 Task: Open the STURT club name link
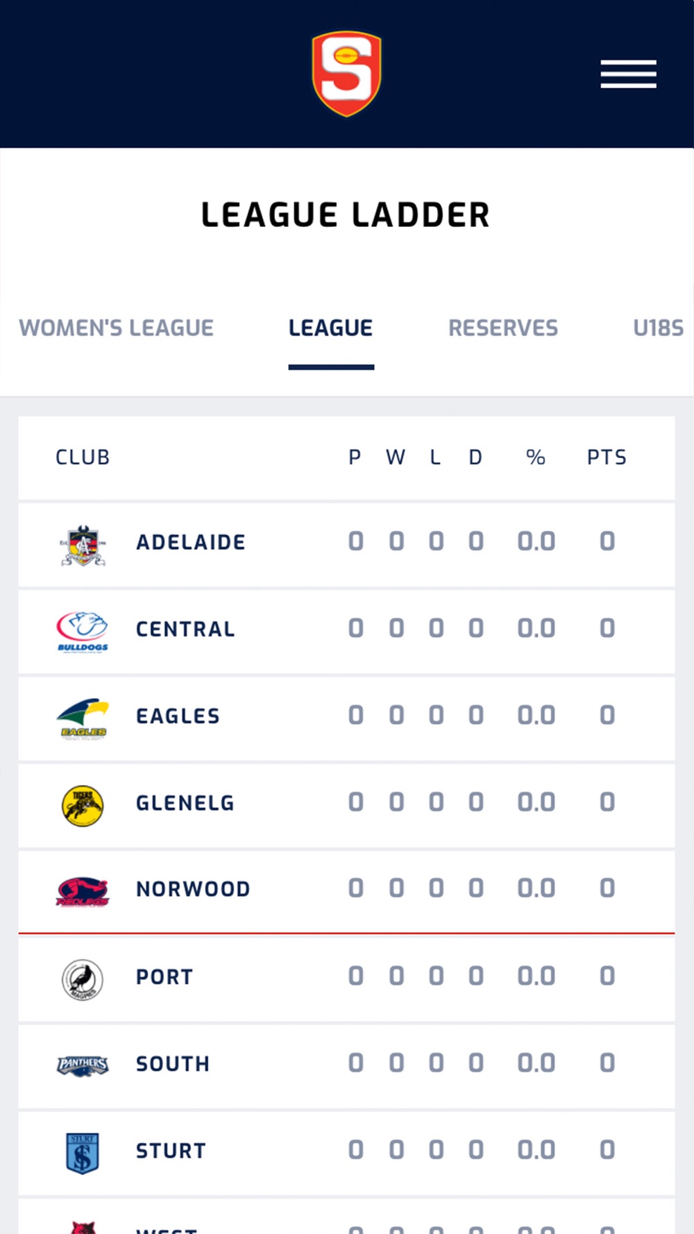coord(171,1151)
